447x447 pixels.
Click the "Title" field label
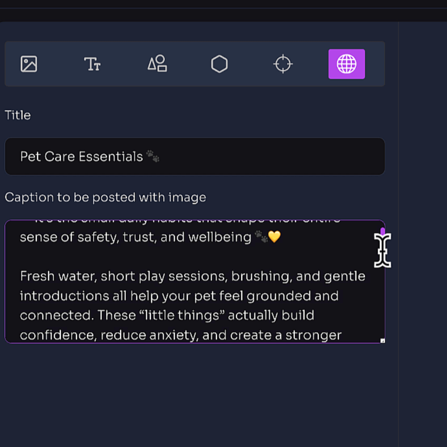[18, 115]
